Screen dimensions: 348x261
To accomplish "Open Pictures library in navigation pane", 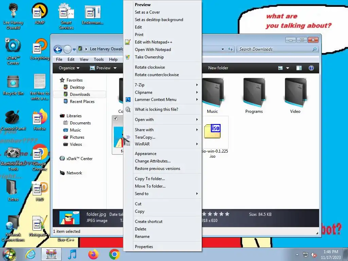I will pos(77,137).
